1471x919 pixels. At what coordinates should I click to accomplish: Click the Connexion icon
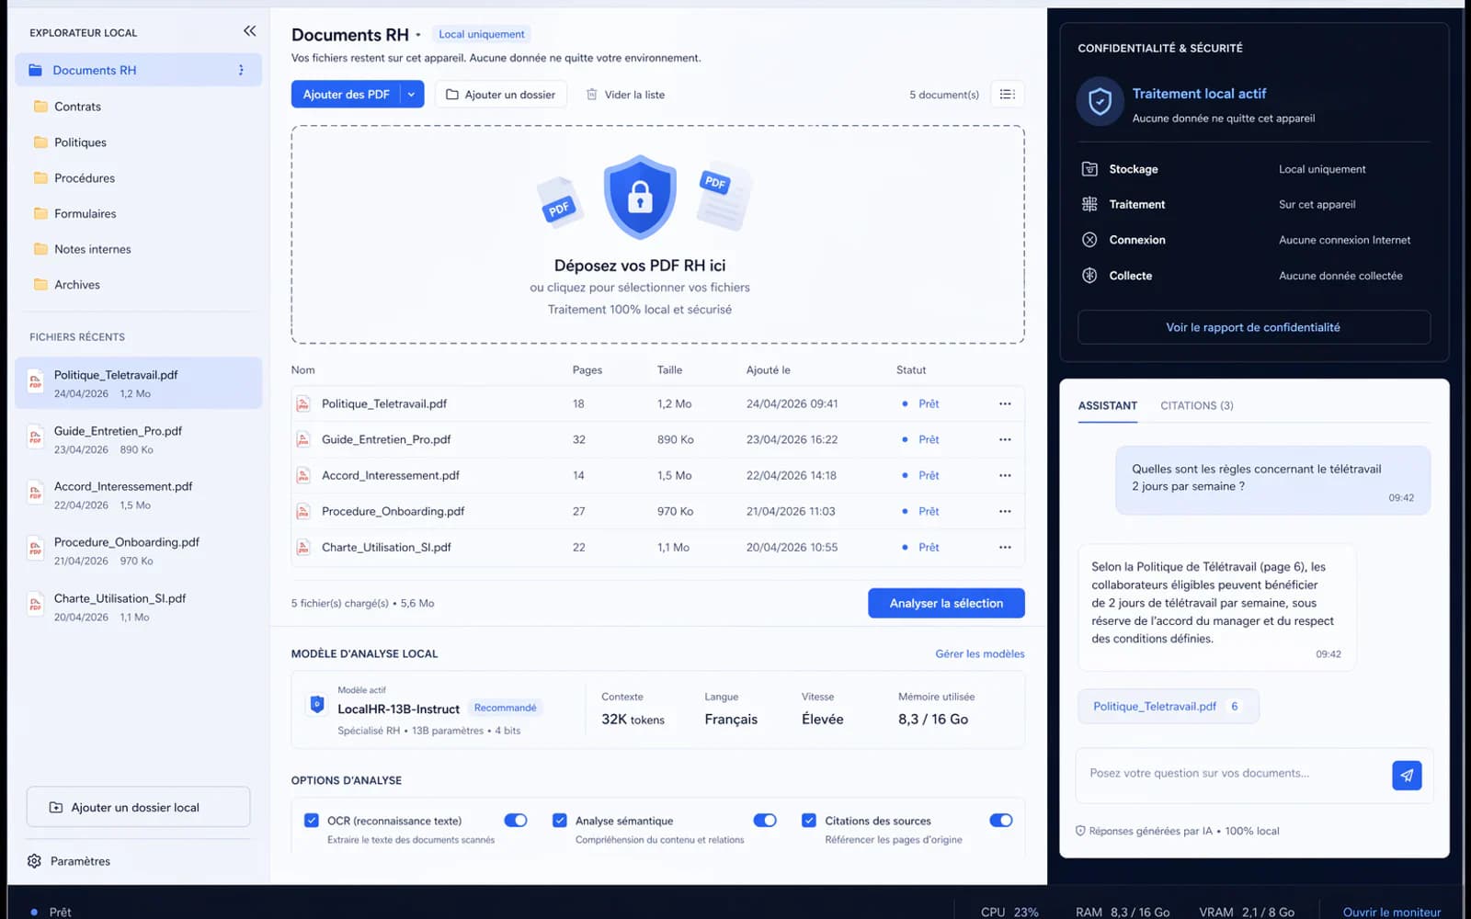pyautogui.click(x=1089, y=240)
